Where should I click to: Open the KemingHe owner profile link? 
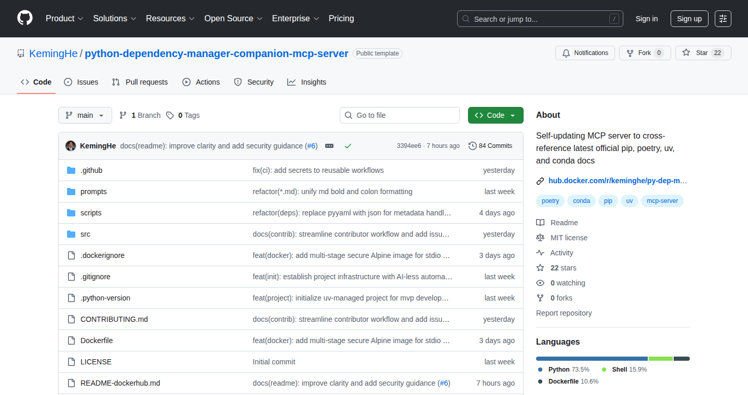(x=54, y=53)
